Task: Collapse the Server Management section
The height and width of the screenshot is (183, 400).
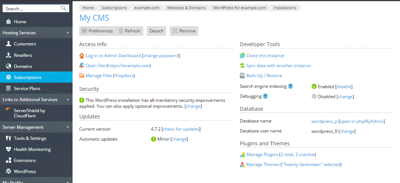Action: (x=67, y=127)
